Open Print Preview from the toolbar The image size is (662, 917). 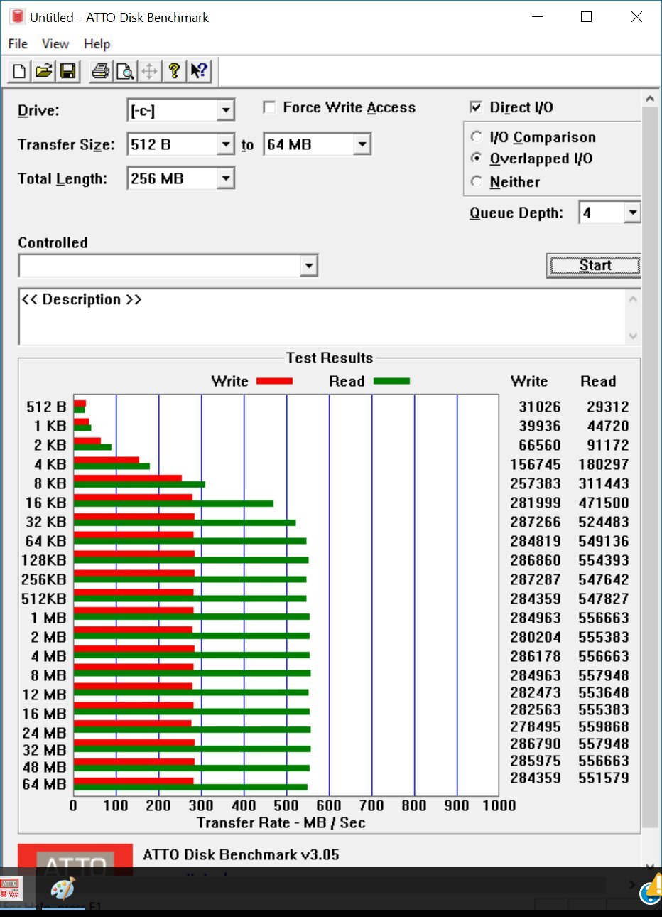[x=125, y=71]
